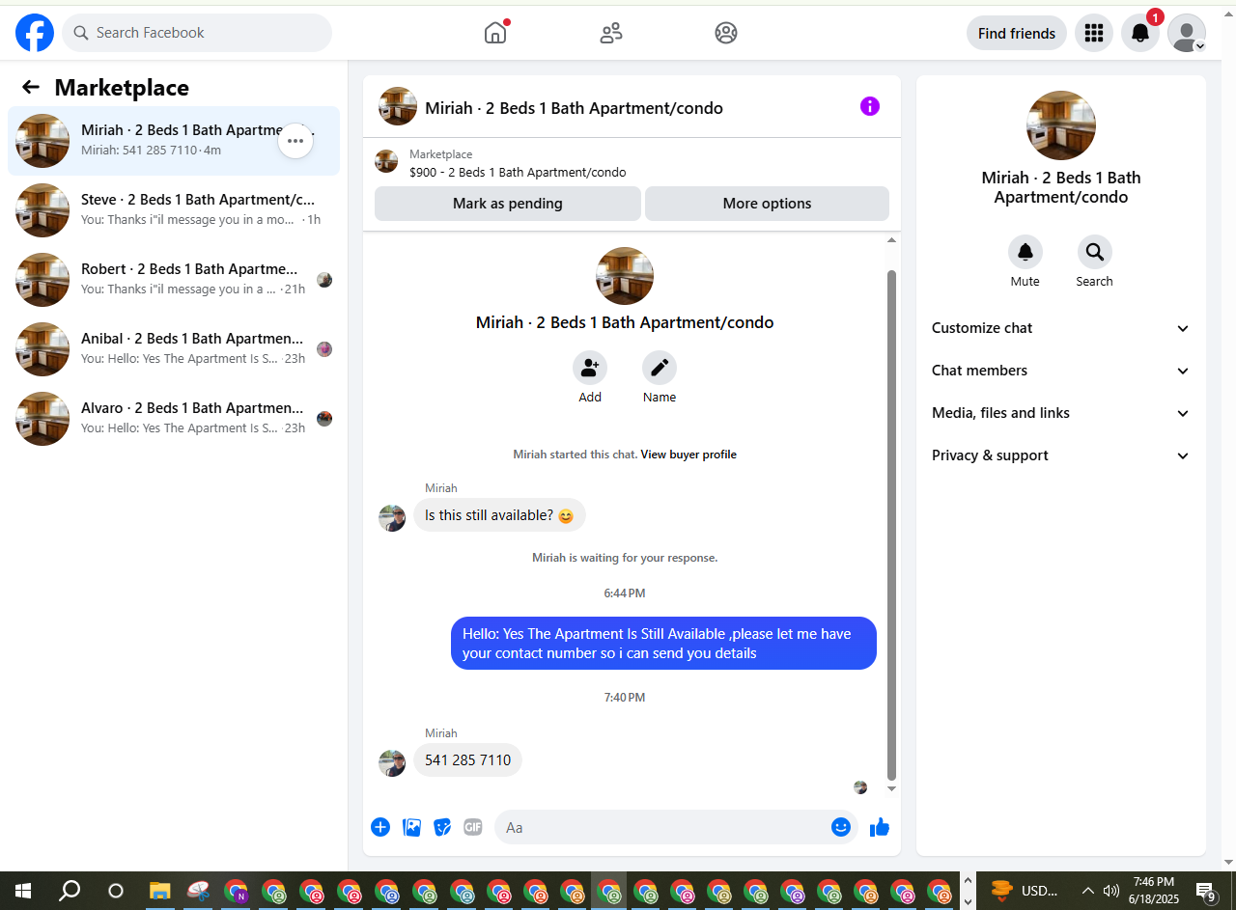Click the Find friends button
This screenshot has width=1236, height=910.
[x=1017, y=33]
